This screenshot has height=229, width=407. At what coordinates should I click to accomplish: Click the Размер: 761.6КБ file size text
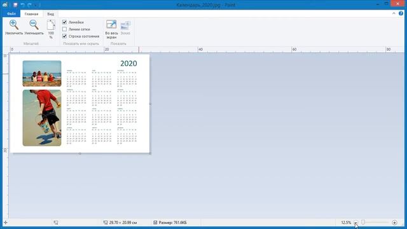point(172,223)
